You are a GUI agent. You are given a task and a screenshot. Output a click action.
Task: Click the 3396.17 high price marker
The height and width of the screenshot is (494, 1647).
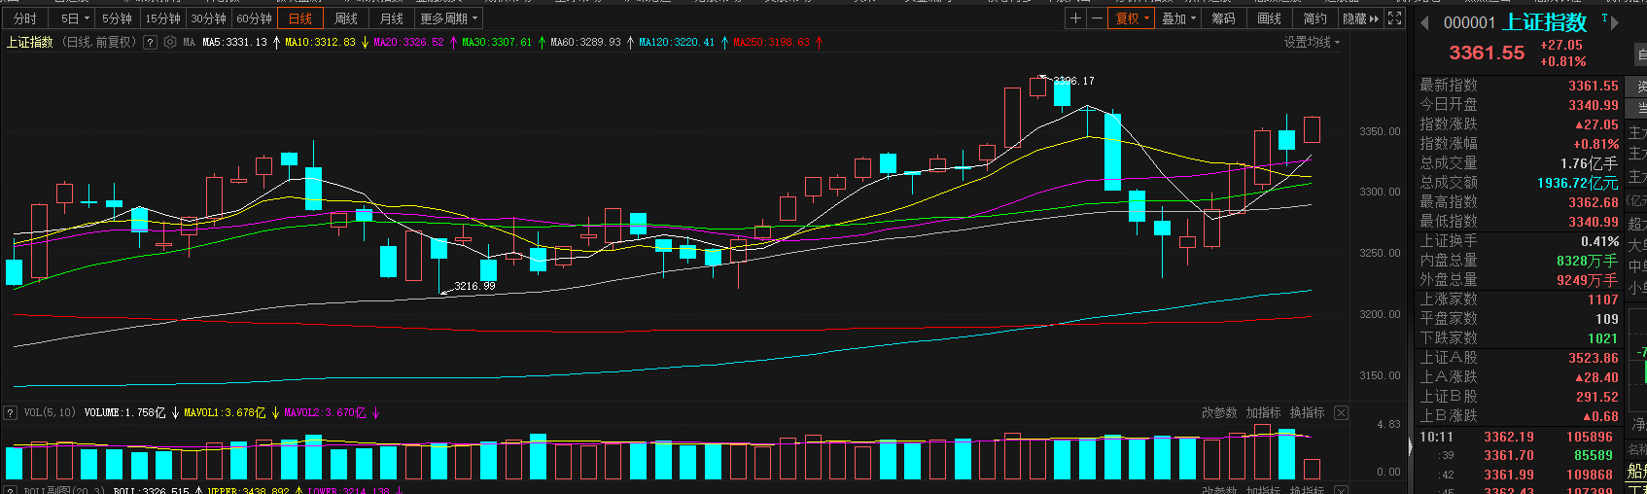pos(1073,81)
